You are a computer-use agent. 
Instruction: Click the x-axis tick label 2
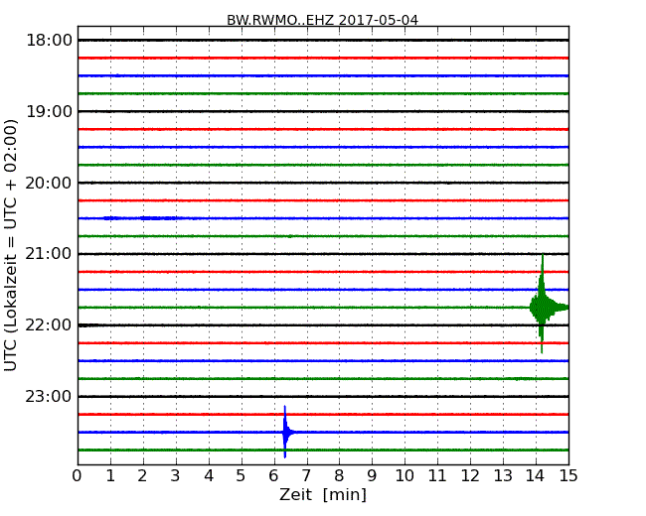(142, 475)
